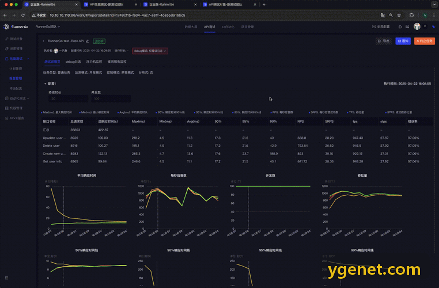Go back using the arrow before RunnerGo test-Rest API
The height and width of the screenshot is (288, 439).
[x=44, y=41]
